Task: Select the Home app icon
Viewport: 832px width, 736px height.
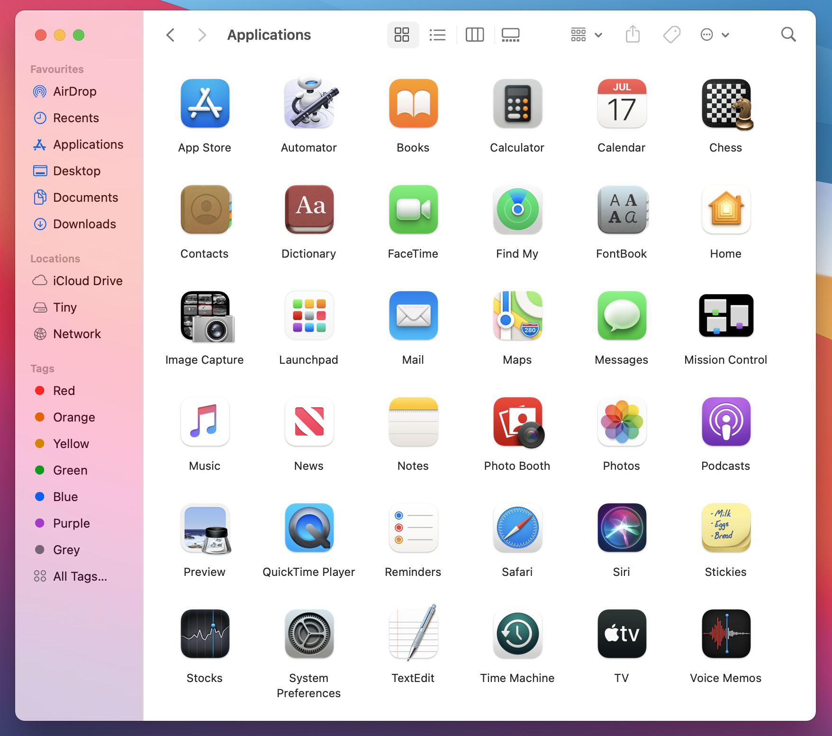Action: point(726,209)
